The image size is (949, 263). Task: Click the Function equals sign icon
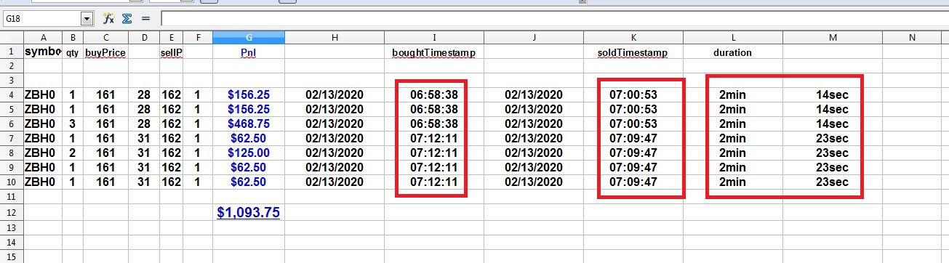pos(145,17)
